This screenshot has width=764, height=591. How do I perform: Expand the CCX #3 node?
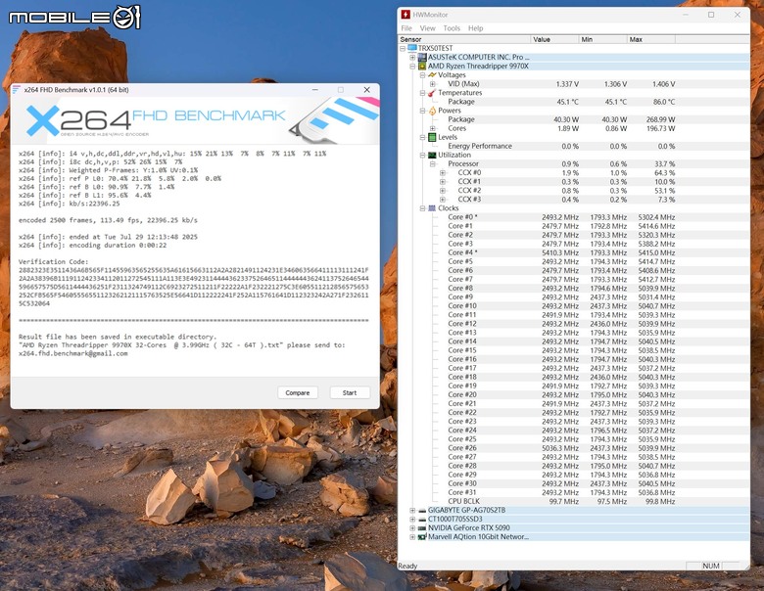(x=443, y=199)
